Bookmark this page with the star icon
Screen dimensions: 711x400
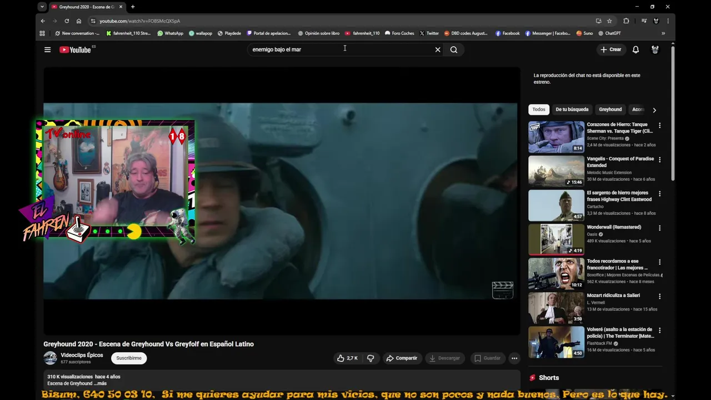[609, 21]
